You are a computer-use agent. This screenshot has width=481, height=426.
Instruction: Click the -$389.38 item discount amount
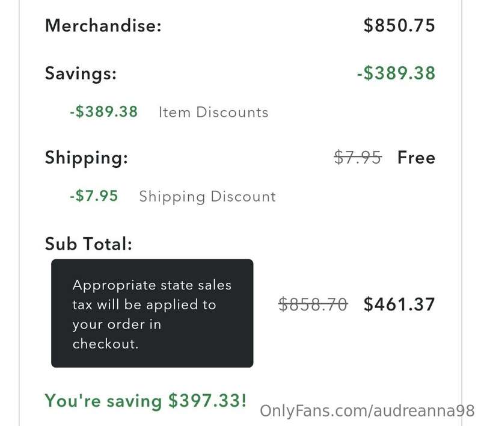pyautogui.click(x=103, y=111)
